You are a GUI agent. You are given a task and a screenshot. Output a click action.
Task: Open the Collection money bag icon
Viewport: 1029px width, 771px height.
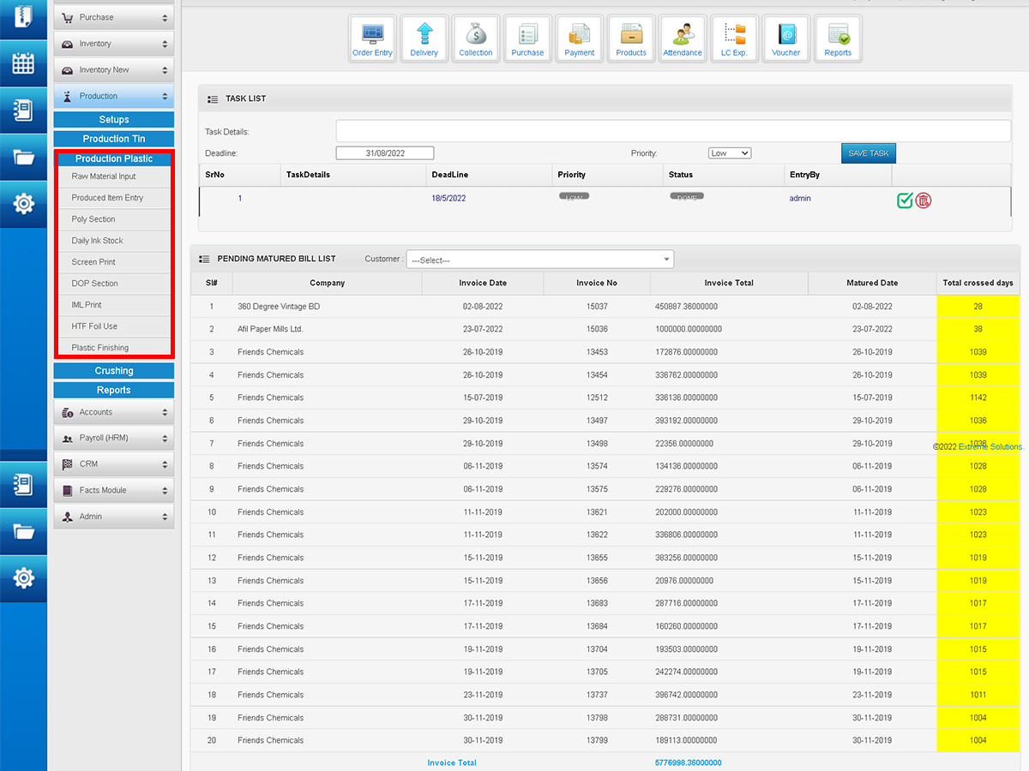coord(476,39)
